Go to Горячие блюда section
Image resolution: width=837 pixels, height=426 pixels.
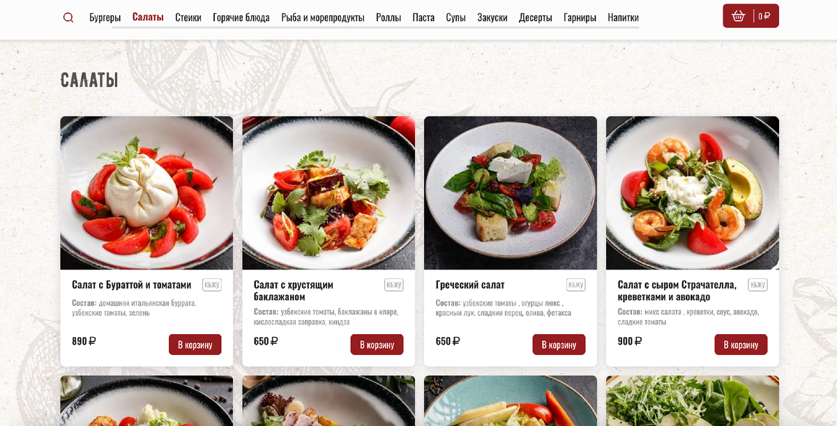241,17
